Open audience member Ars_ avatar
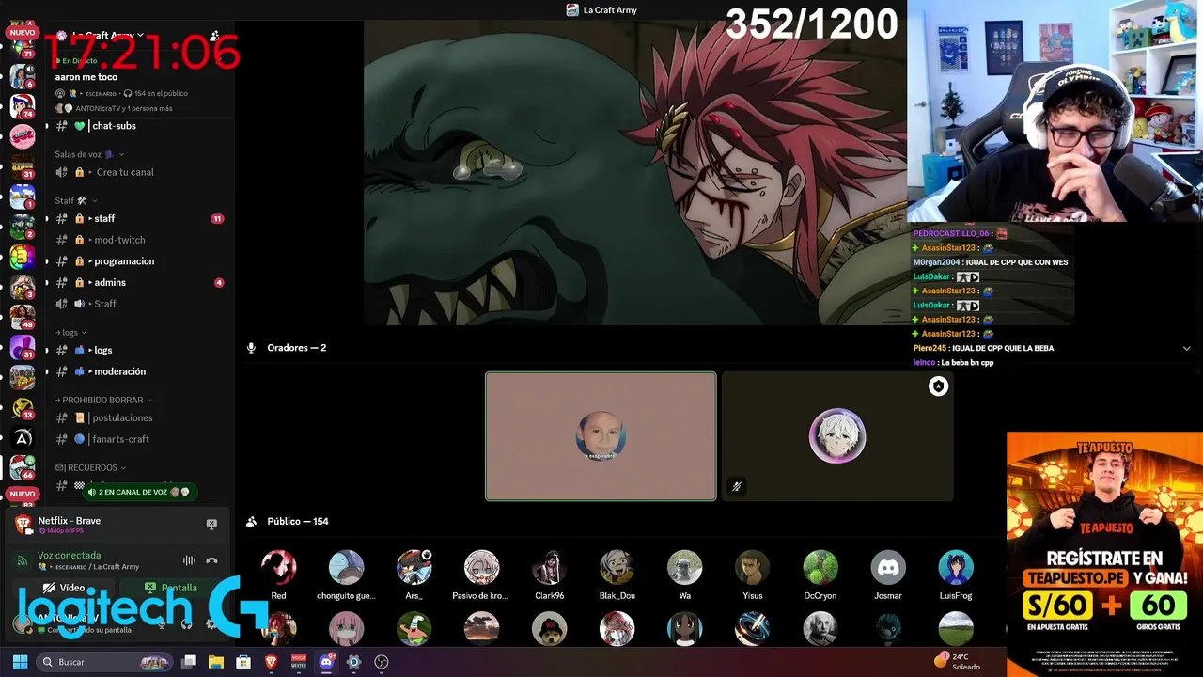This screenshot has width=1203, height=677. (x=414, y=568)
